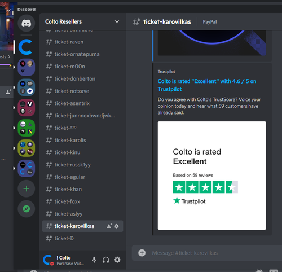Click the ticket-karovilkas channel header name
This screenshot has height=272, width=282.
(167, 22)
